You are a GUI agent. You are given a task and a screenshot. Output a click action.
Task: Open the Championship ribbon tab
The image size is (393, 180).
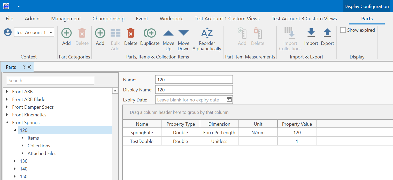[x=108, y=19]
